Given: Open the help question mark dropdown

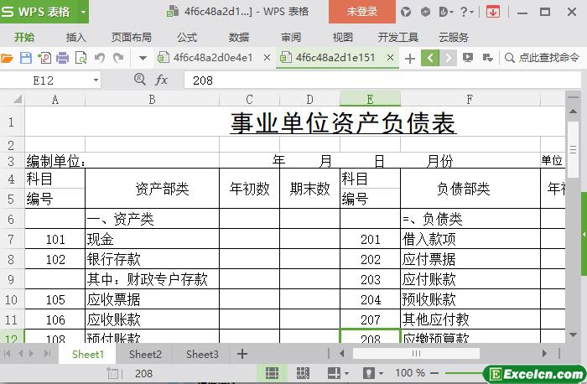Looking at the screenshot, I should pyautogui.click(x=466, y=12).
